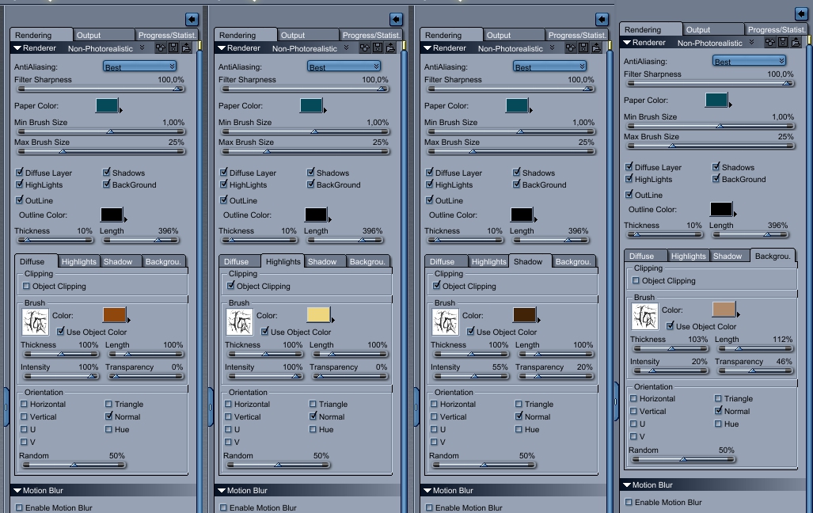Click the back arrow button above the Shadow settings panel
Viewport: 813px width, 513px height.
point(602,20)
